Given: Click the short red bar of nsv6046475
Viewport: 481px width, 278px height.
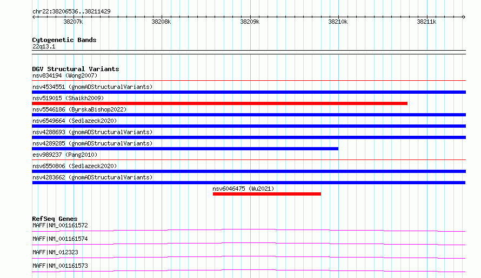Looking at the screenshot, I should coord(267,194).
